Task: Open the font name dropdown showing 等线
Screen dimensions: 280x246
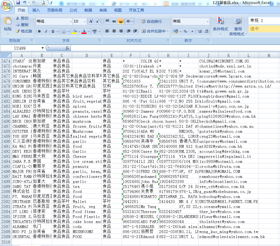Action: 71,21
